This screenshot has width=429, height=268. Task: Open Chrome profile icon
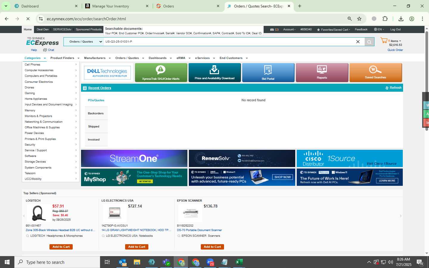pyautogui.click(x=412, y=19)
